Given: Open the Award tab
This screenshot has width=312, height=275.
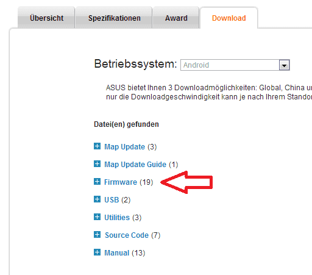Looking at the screenshot, I should (x=176, y=18).
